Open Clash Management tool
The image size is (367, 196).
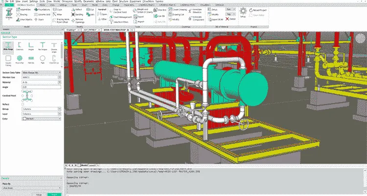click(120, 17)
